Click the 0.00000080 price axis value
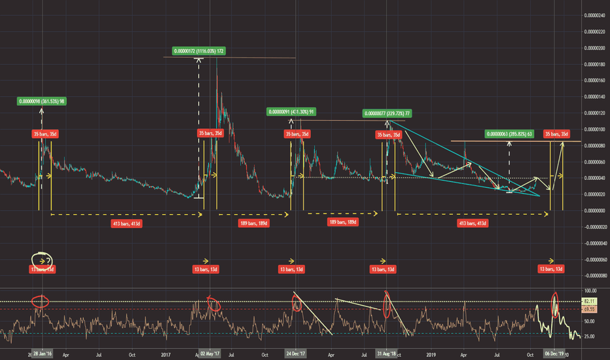 pyautogui.click(x=594, y=146)
